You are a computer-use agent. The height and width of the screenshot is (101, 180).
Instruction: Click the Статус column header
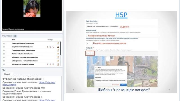[50, 40]
